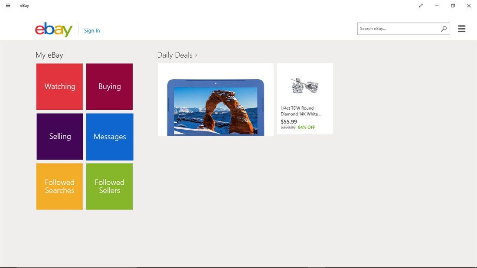This screenshot has height=268, width=477.
Task: Open the Followed Sellers tile
Action: (109, 186)
